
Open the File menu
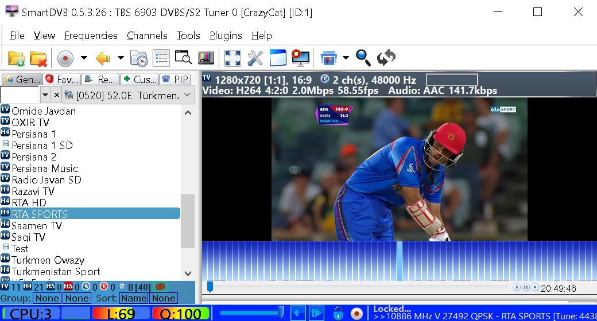click(17, 36)
